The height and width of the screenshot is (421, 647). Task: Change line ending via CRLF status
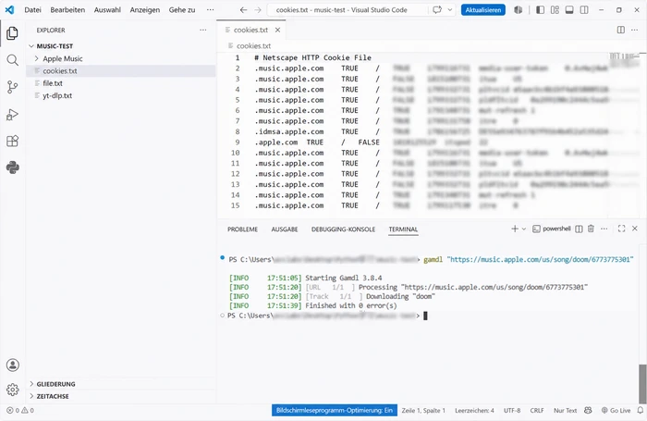537,410
